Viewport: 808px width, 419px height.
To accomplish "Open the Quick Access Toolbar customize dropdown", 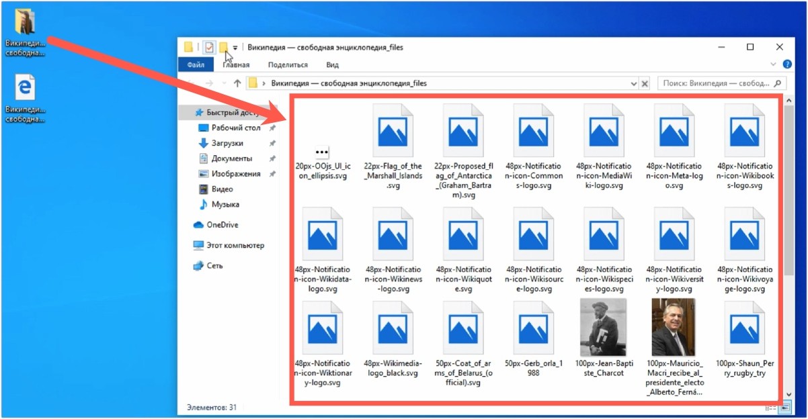I will point(235,48).
